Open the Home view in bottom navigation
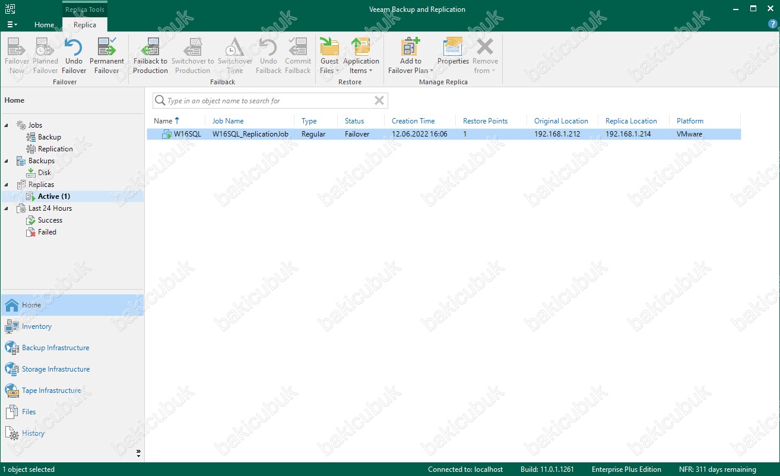Screen dimensions: 780x476 pyautogui.click(x=72, y=305)
